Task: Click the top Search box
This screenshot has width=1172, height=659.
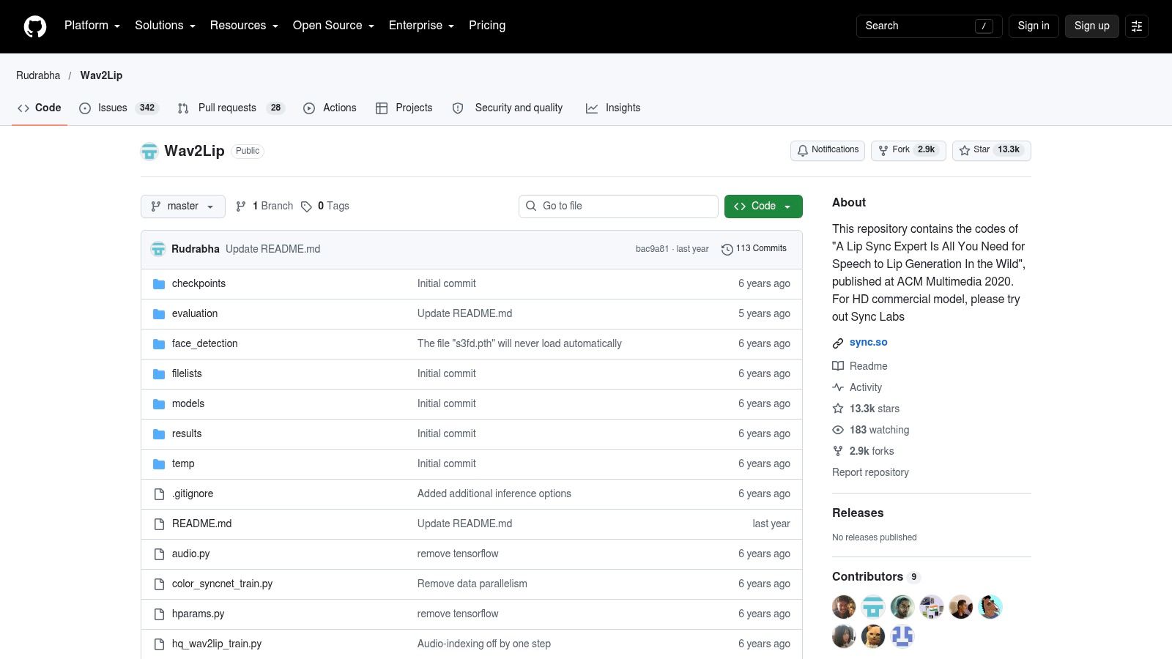Action: click(929, 26)
